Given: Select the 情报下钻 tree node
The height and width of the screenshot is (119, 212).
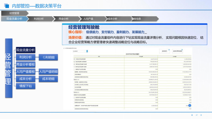Looking at the screenshot, I should point(25,86).
